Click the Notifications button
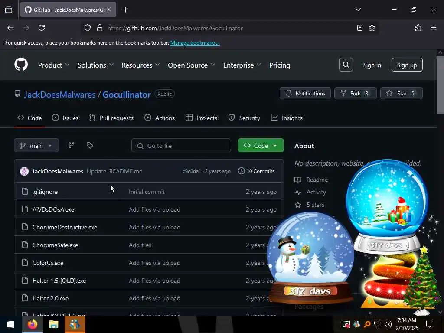 305,94
